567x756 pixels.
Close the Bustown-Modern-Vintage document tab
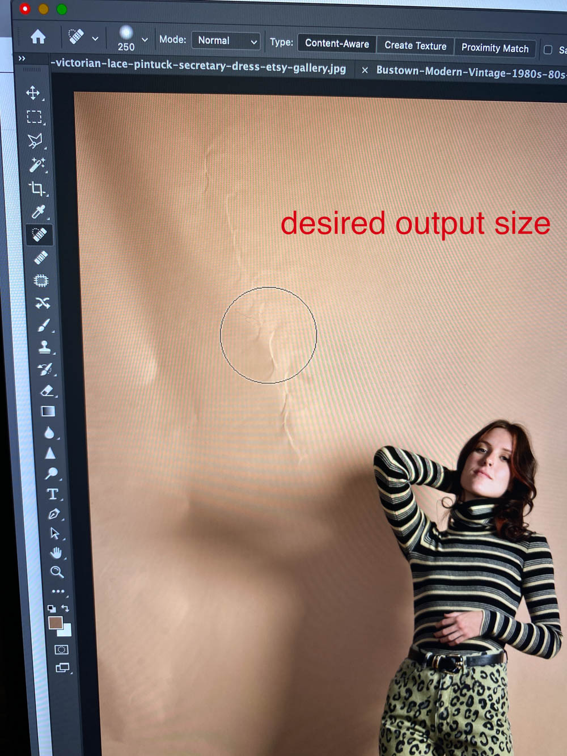365,70
